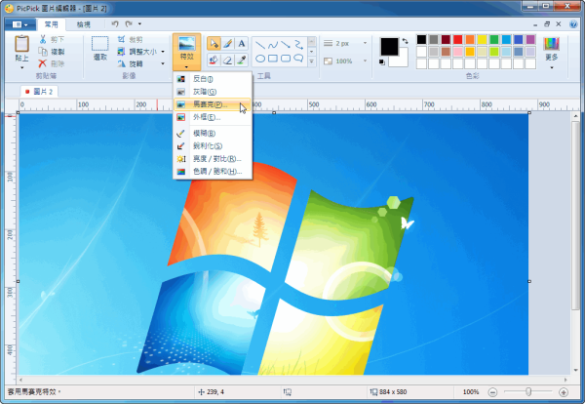Click the Delete red X icon

pos(43,63)
